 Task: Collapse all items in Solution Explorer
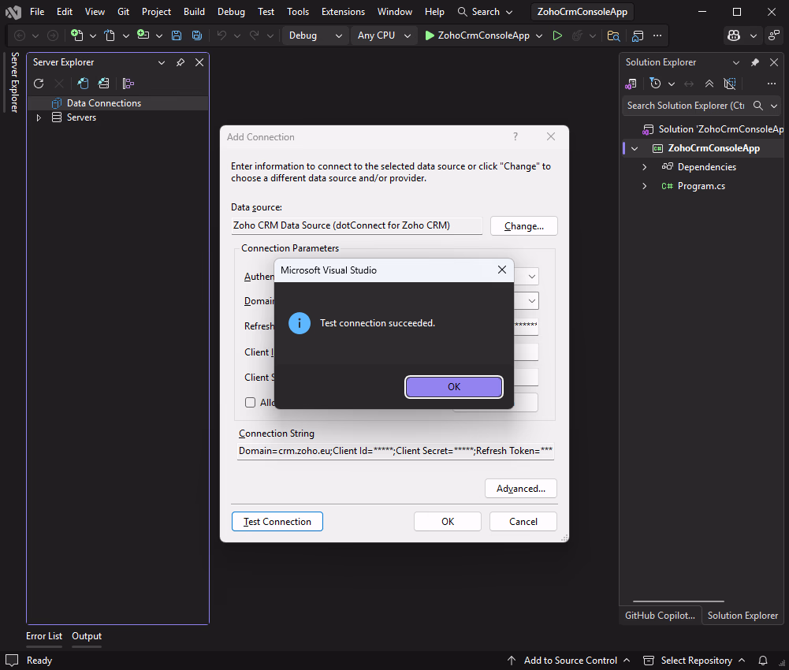click(x=709, y=83)
